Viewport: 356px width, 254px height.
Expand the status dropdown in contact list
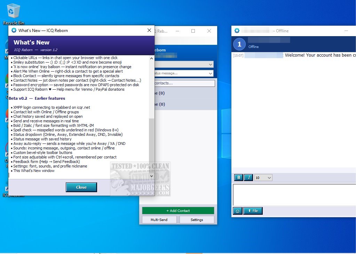point(184,64)
